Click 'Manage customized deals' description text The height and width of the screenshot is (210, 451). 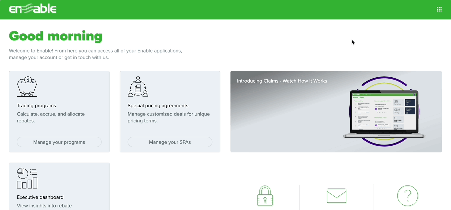(169, 117)
